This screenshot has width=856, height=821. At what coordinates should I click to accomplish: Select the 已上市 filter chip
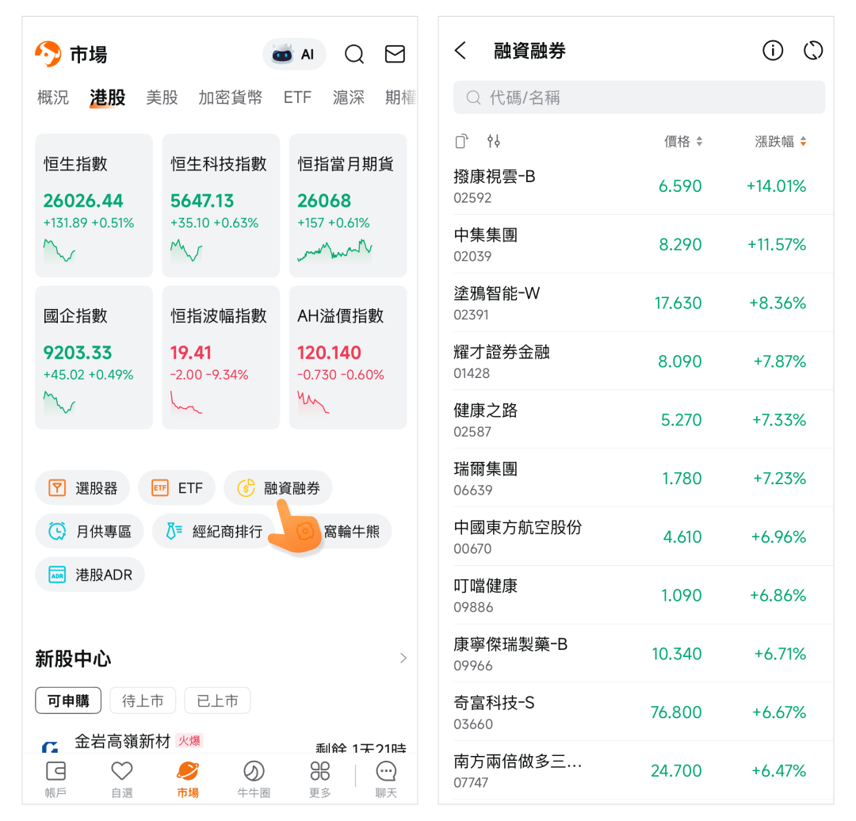[x=217, y=701]
